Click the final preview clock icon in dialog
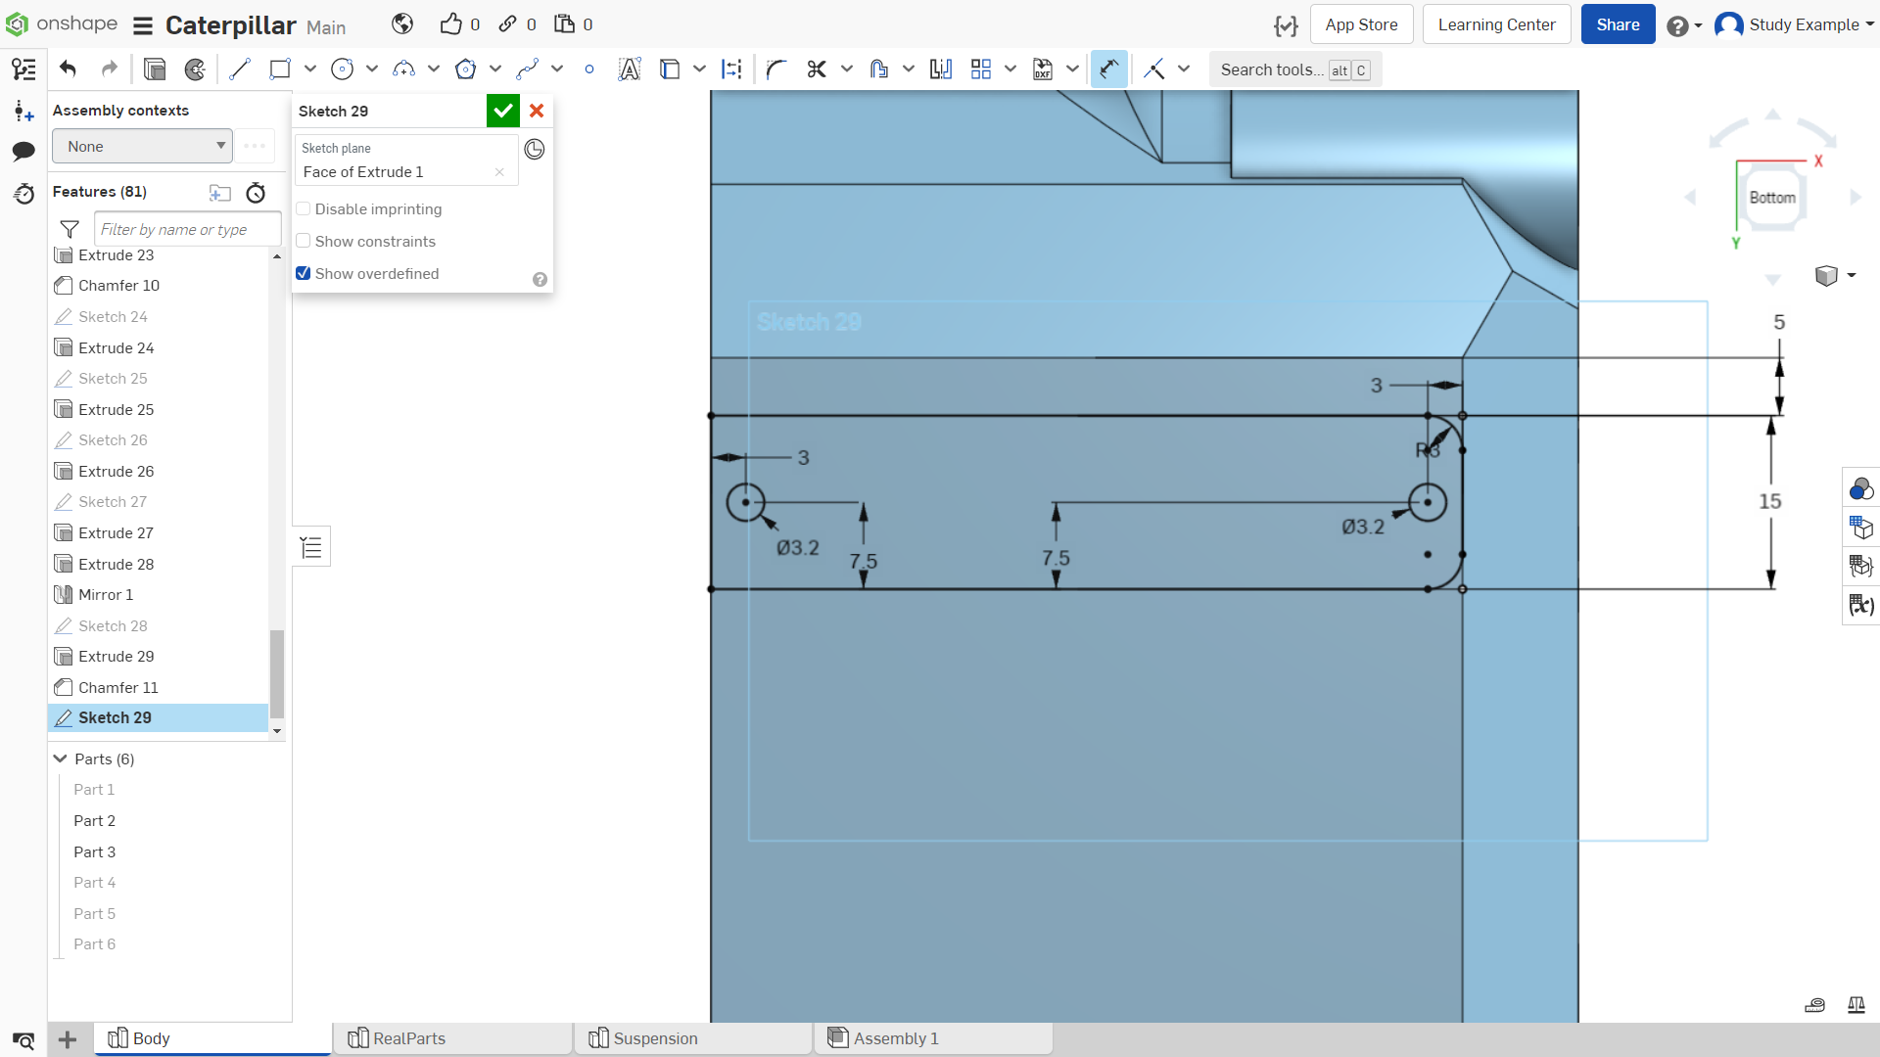 pyautogui.click(x=535, y=149)
